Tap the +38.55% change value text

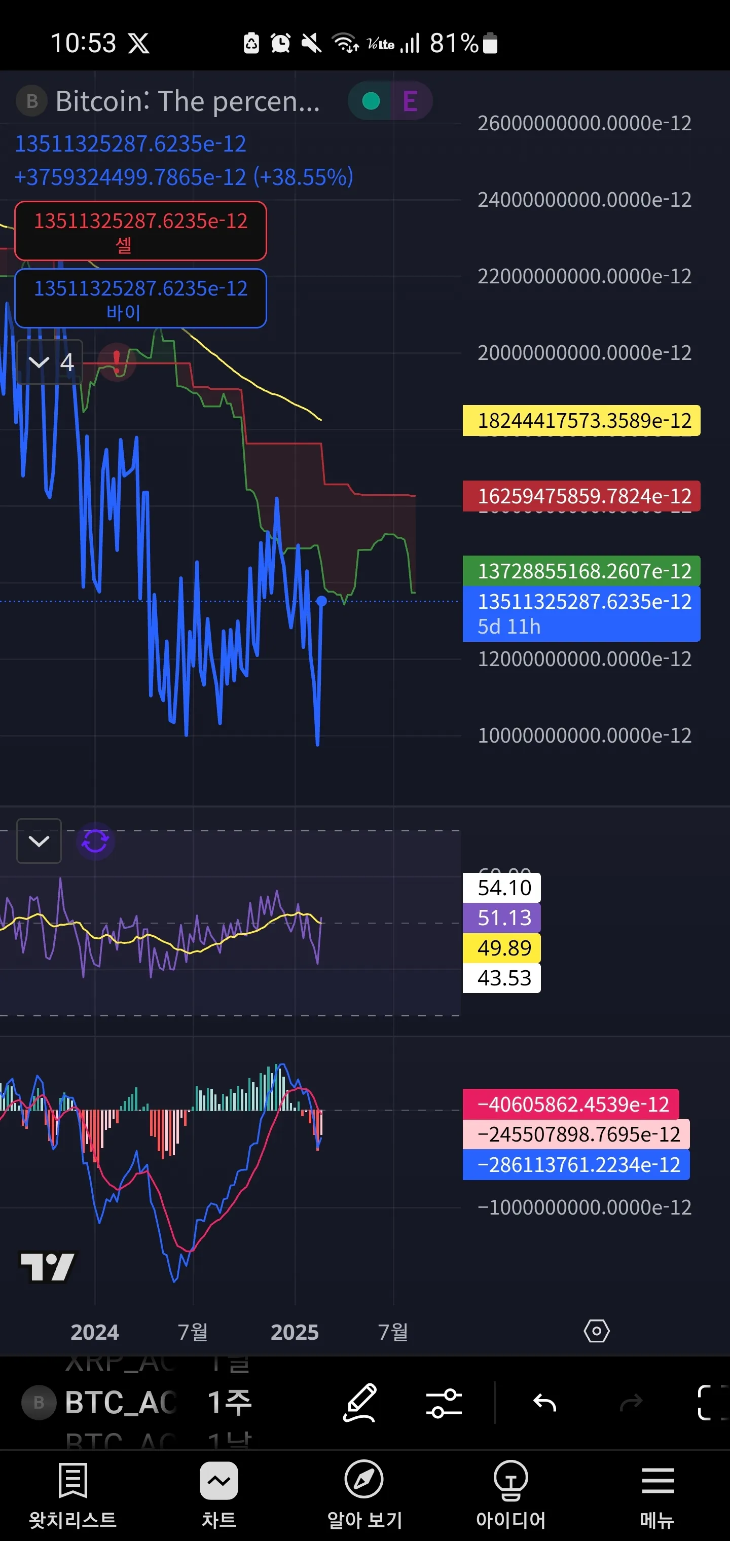303,177
